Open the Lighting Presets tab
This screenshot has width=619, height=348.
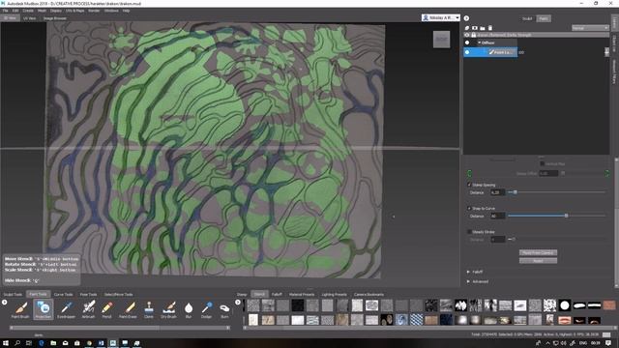click(x=334, y=294)
